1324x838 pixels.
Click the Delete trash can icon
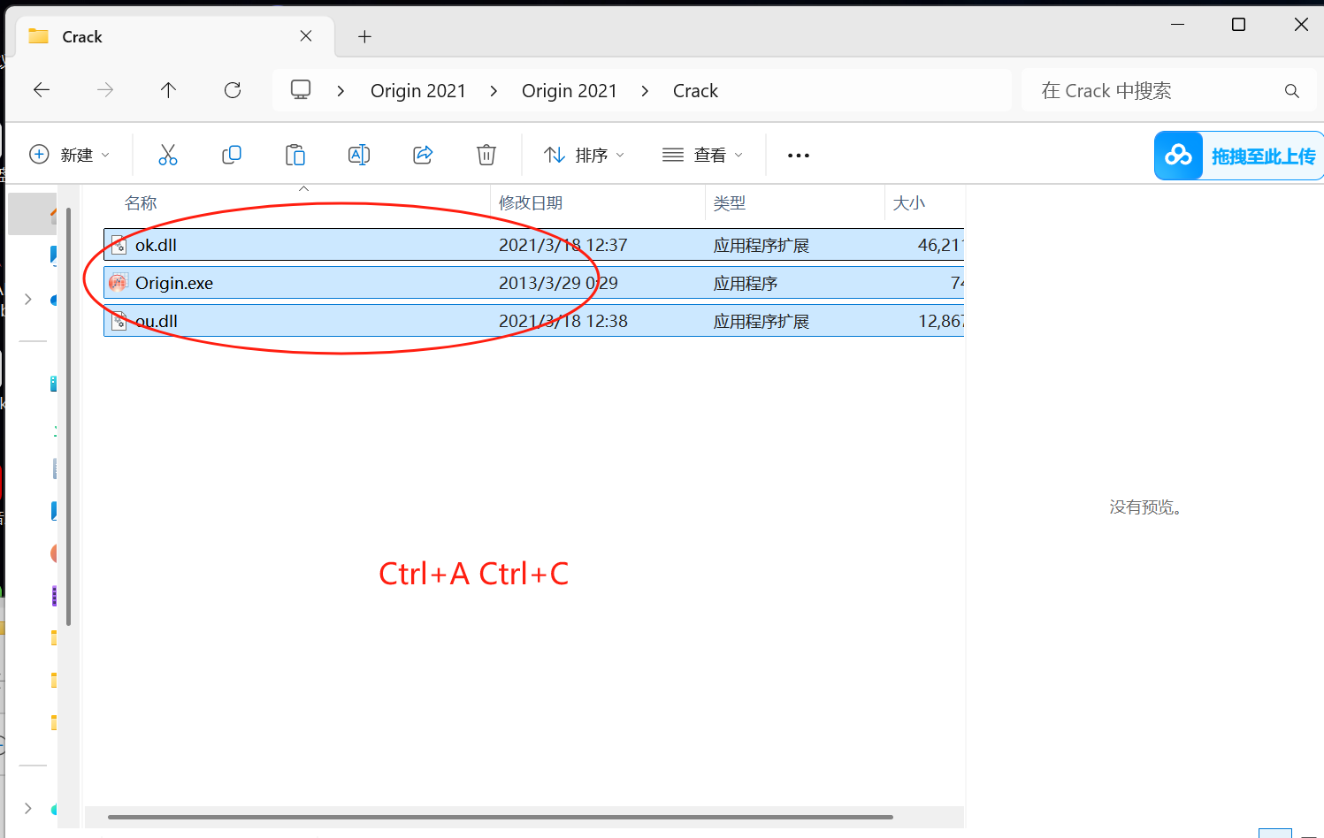486,155
